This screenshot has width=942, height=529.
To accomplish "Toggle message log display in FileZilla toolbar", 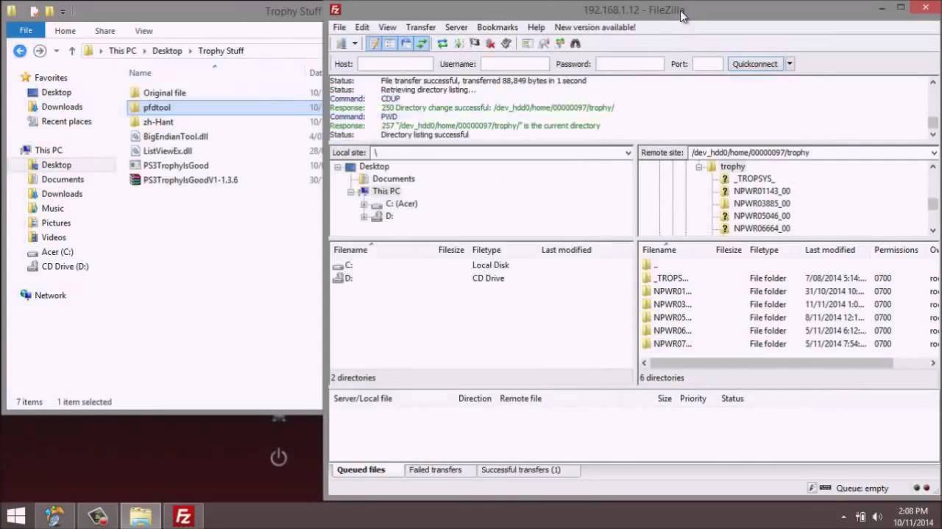I will 375,44.
